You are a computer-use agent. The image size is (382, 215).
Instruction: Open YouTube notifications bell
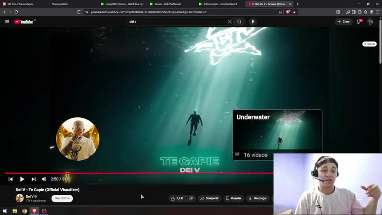click(359, 21)
